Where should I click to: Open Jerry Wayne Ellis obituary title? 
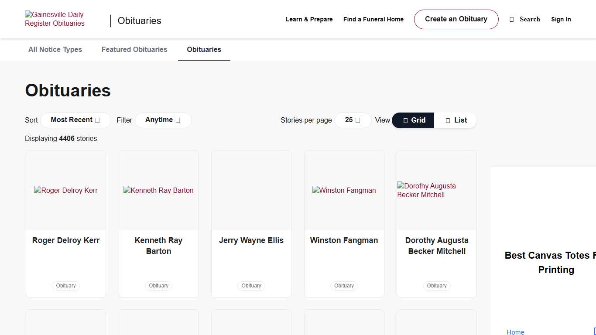pos(251,240)
